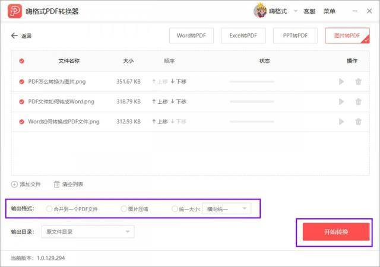Click the 清空列表 trash icon
This screenshot has height=267, width=380.
click(x=57, y=184)
